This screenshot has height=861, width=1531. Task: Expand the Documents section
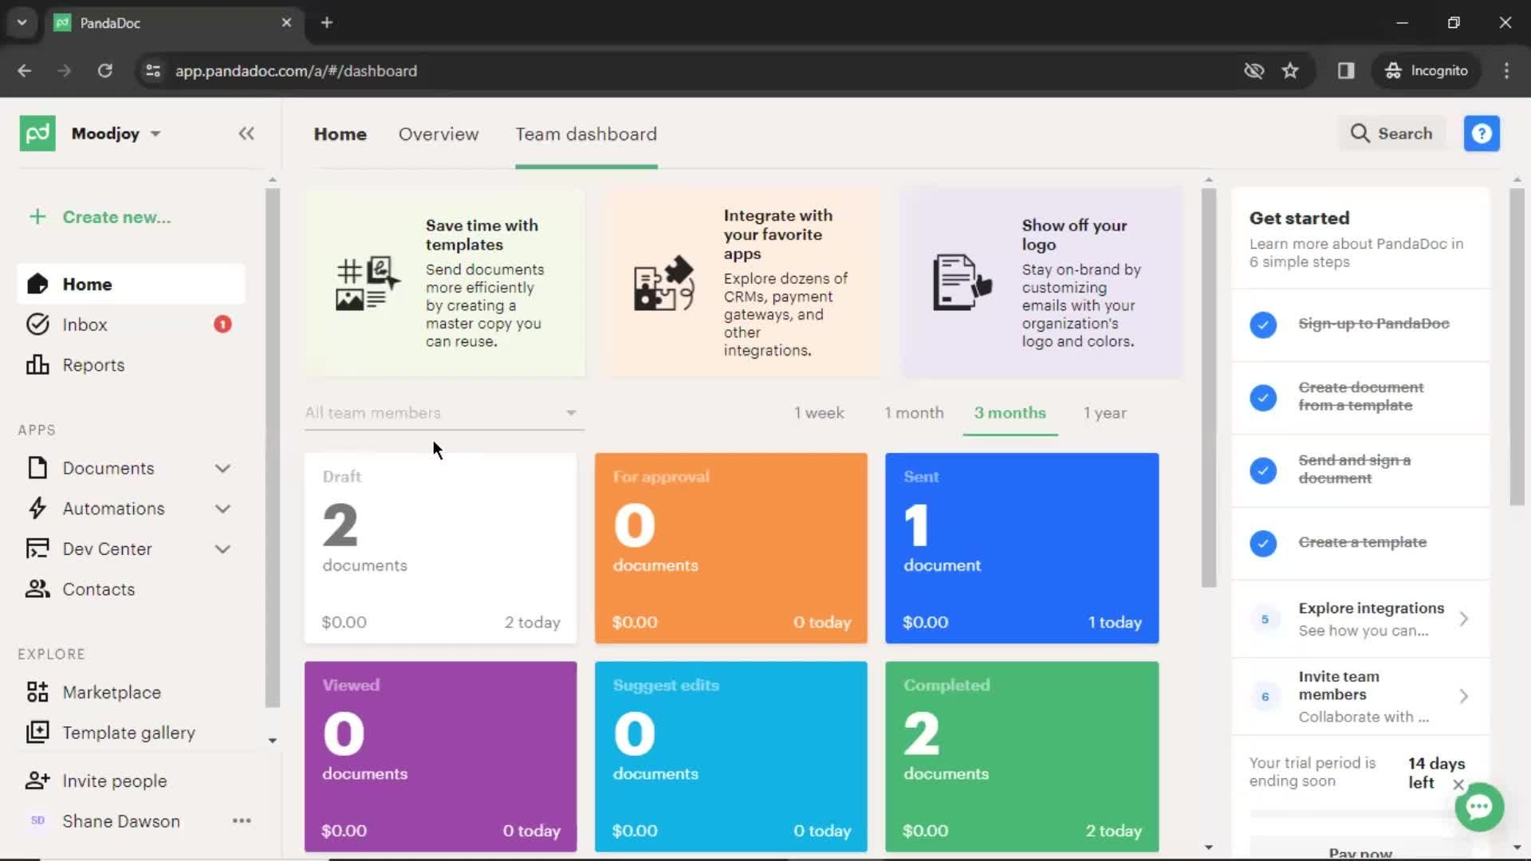pyautogui.click(x=223, y=468)
